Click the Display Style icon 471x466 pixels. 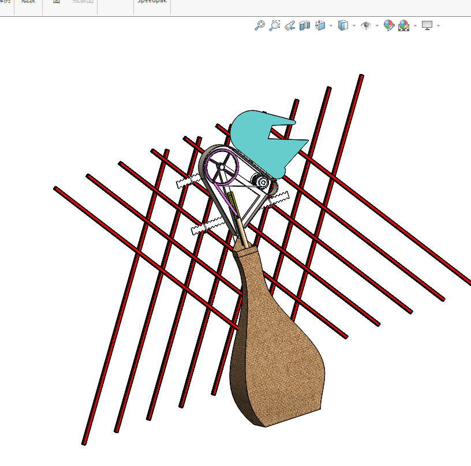coord(343,25)
